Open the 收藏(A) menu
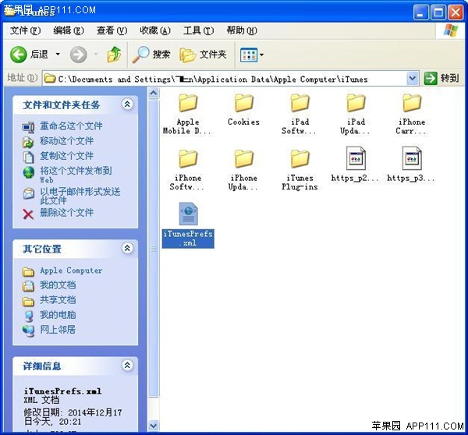Image resolution: width=468 pixels, height=435 pixels. (155, 30)
